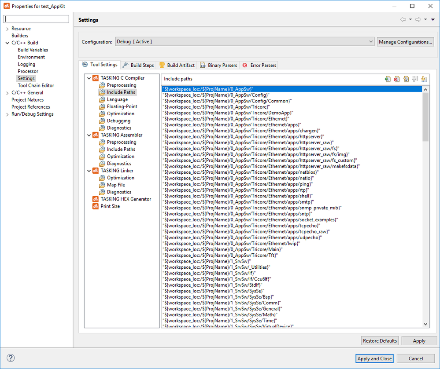Click the Add include path icon

[x=388, y=79]
